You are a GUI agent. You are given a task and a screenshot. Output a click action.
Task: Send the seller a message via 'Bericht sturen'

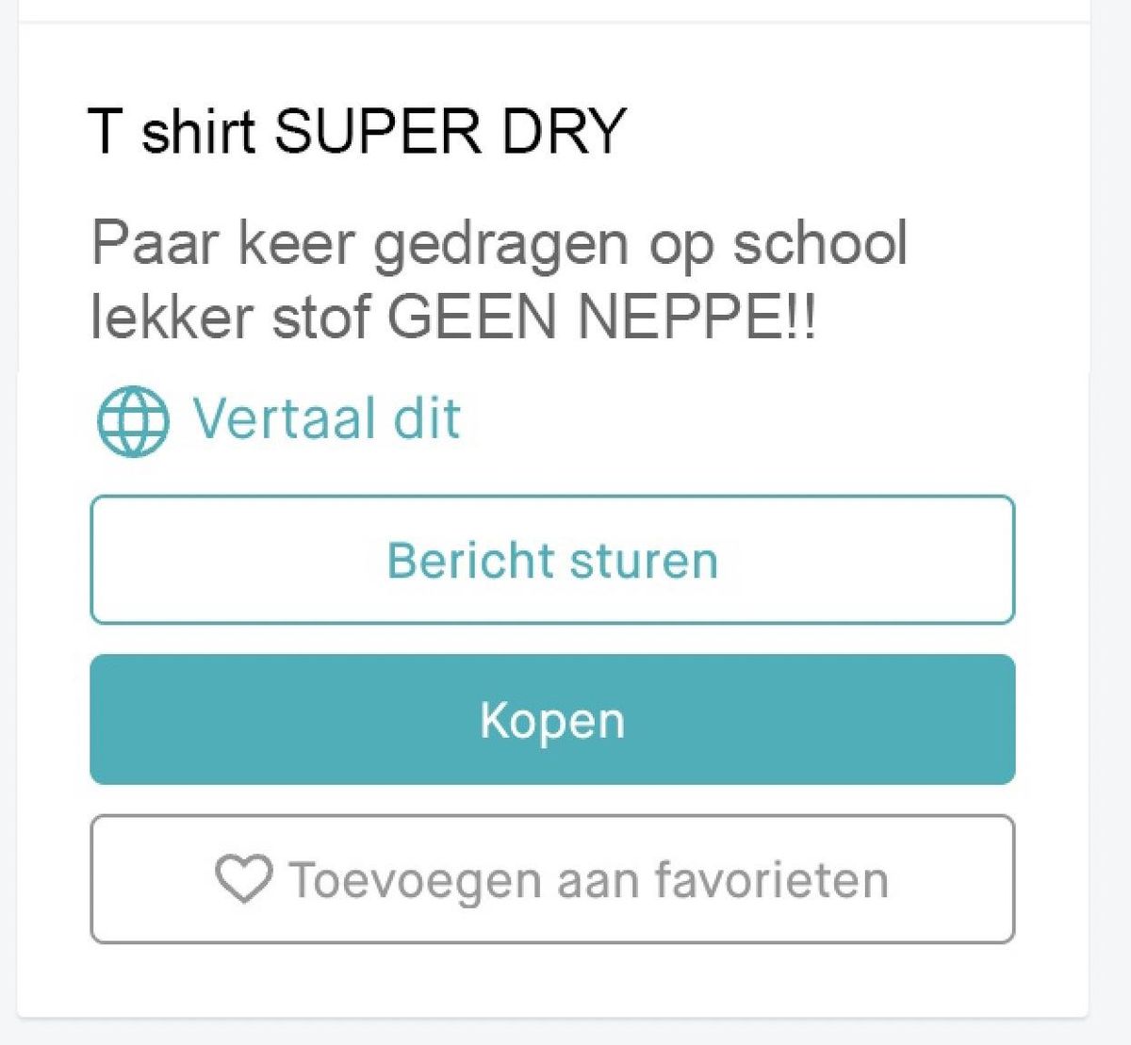[x=552, y=560]
